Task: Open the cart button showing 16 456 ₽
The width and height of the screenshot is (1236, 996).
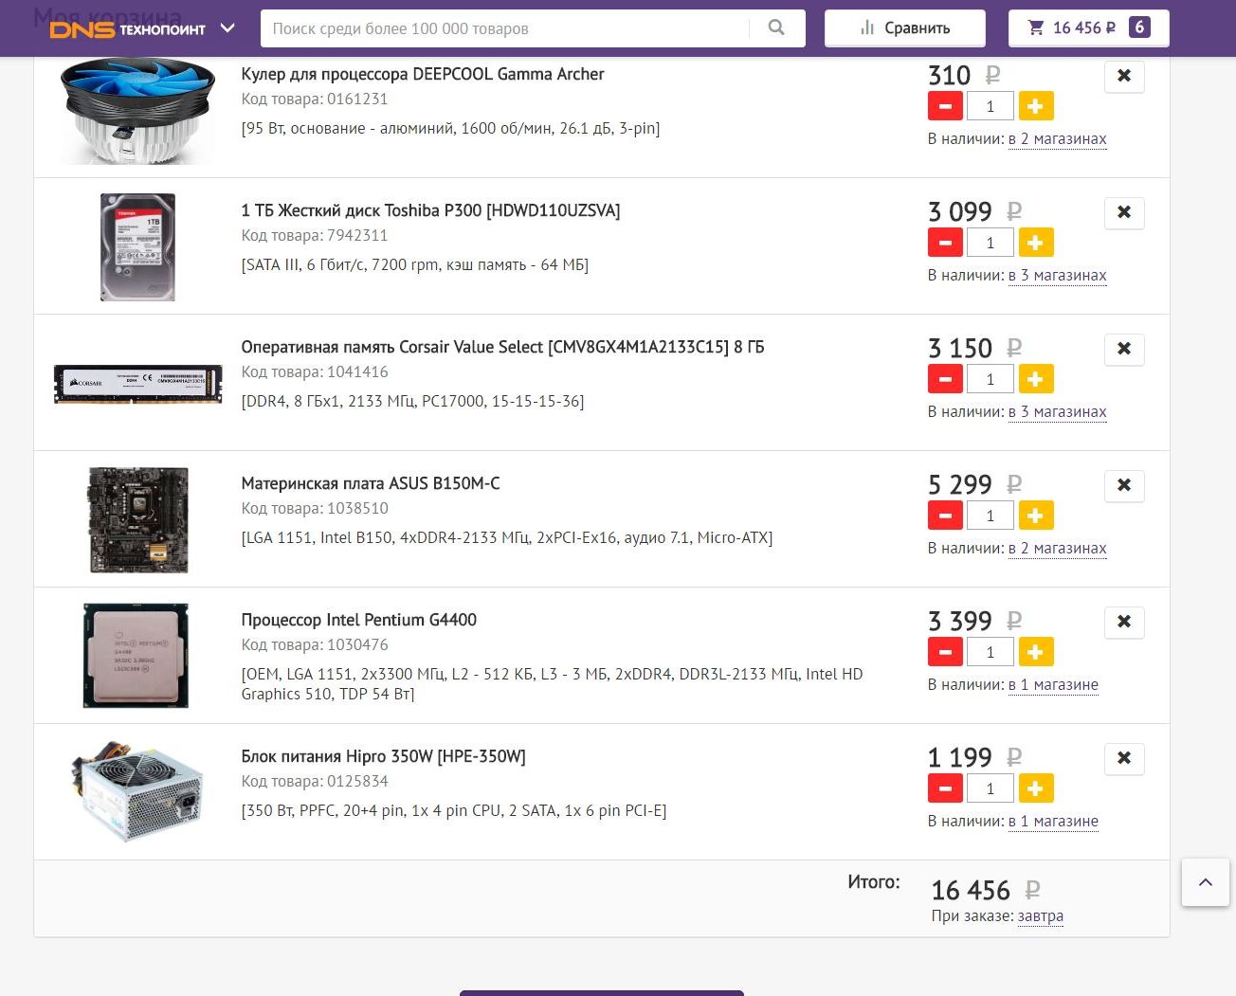Action: coord(1089,28)
